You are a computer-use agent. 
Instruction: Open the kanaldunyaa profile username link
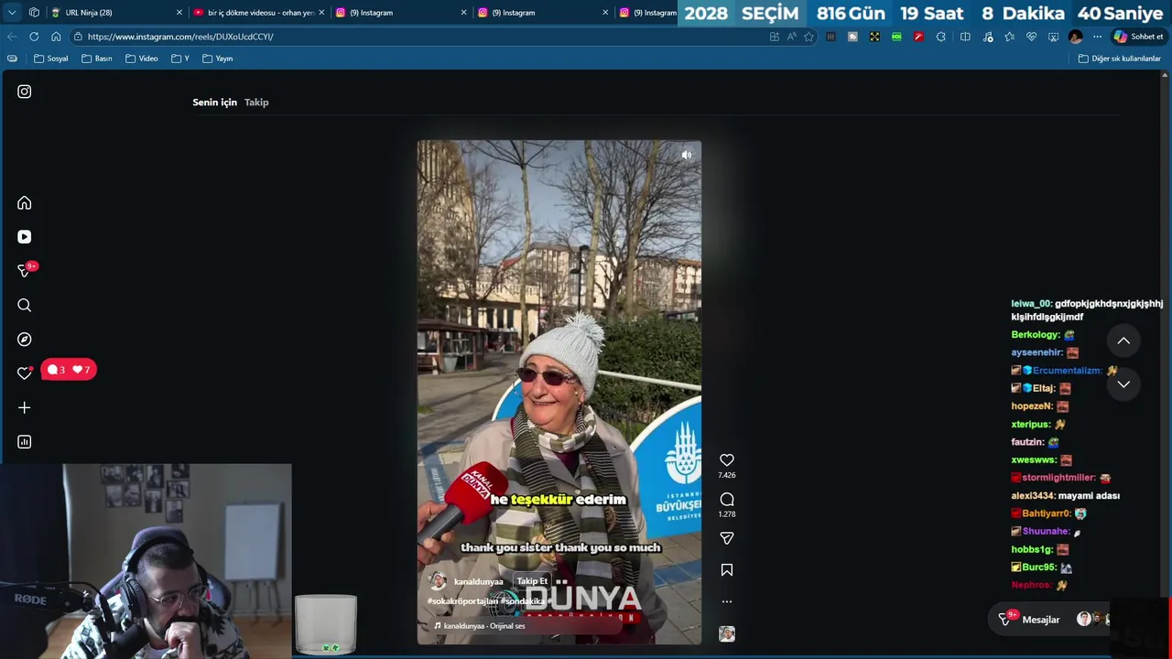pos(479,582)
